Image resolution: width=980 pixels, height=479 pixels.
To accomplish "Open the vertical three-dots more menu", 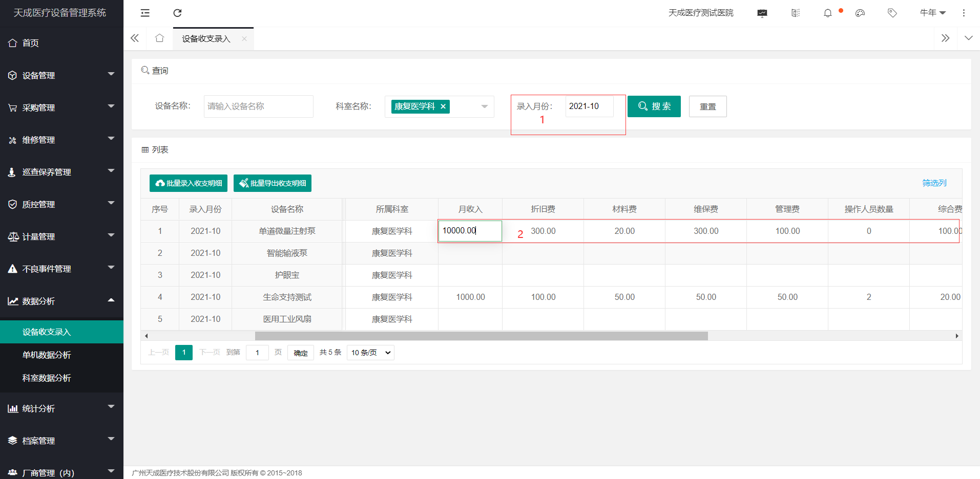I will (964, 13).
